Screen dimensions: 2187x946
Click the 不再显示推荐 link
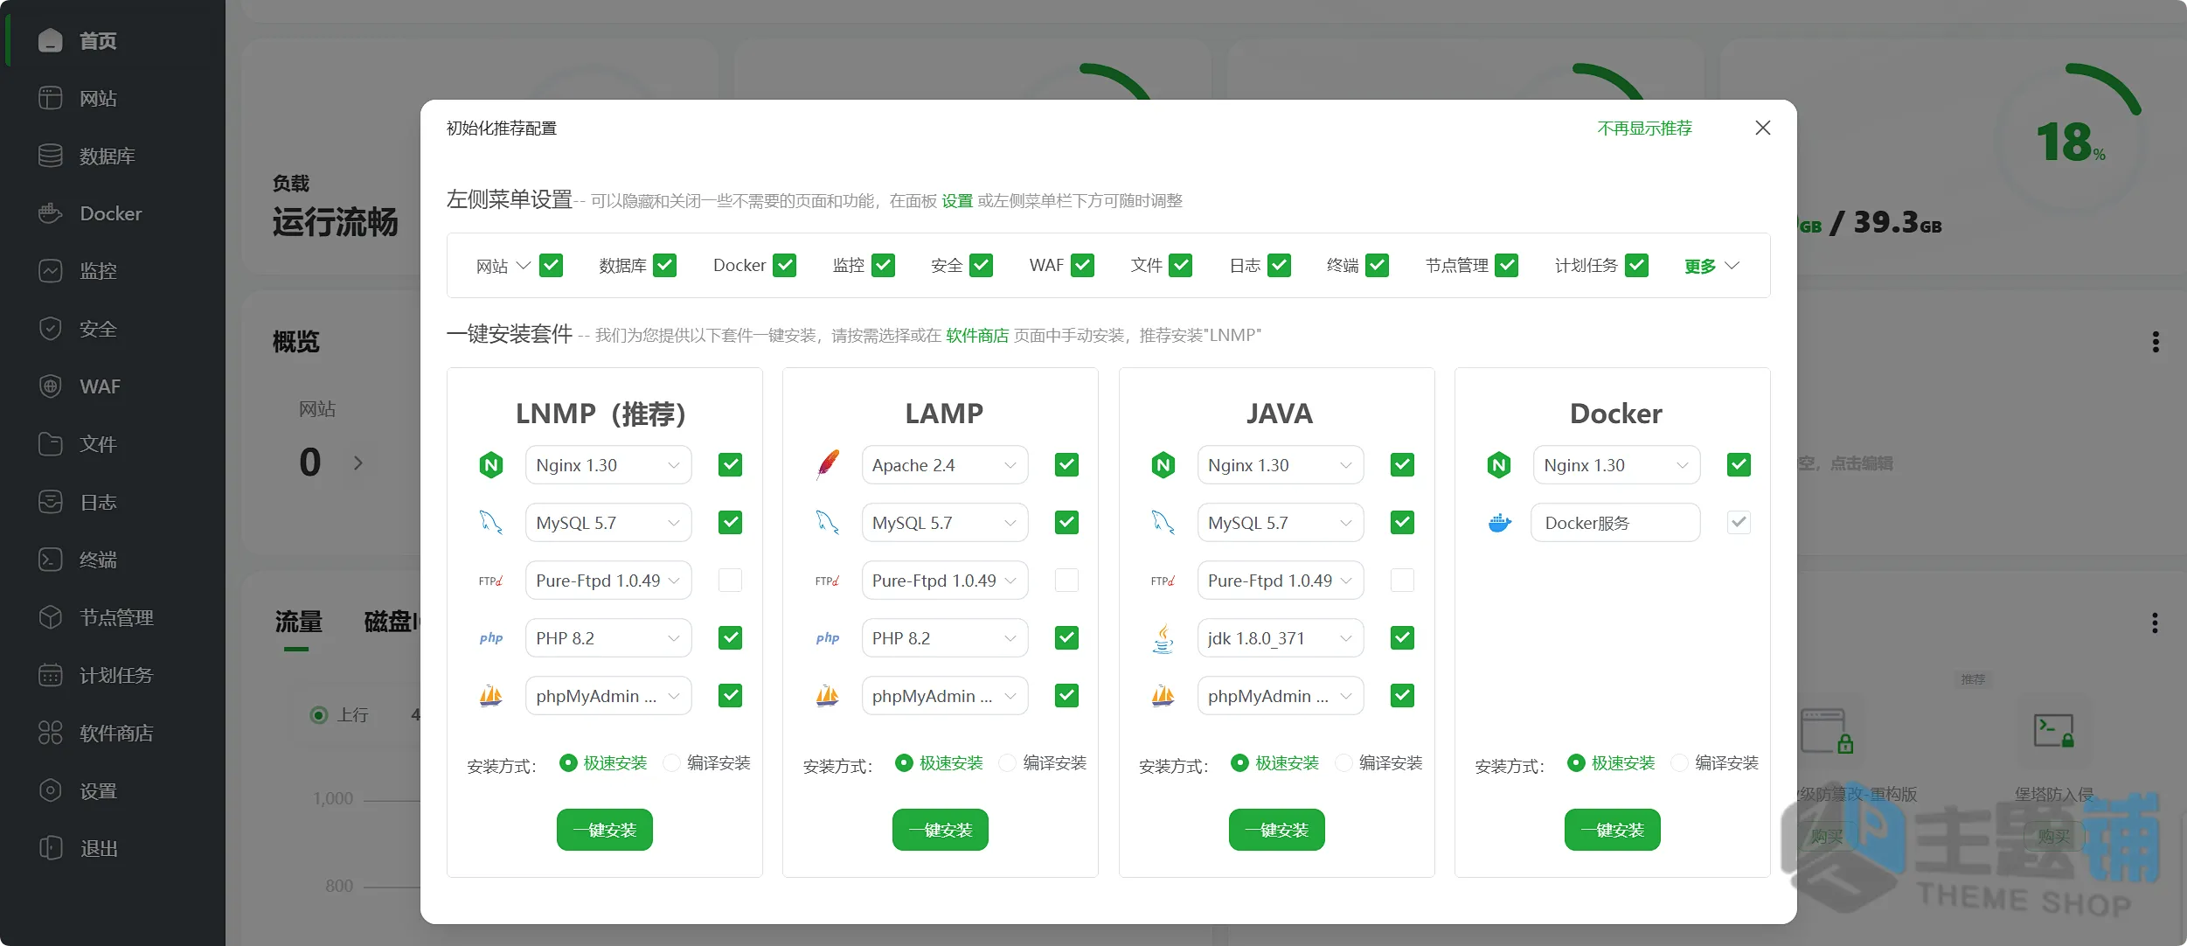(x=1645, y=129)
